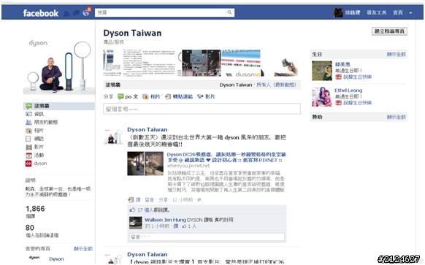Click Share under the DC26 post

163,200
